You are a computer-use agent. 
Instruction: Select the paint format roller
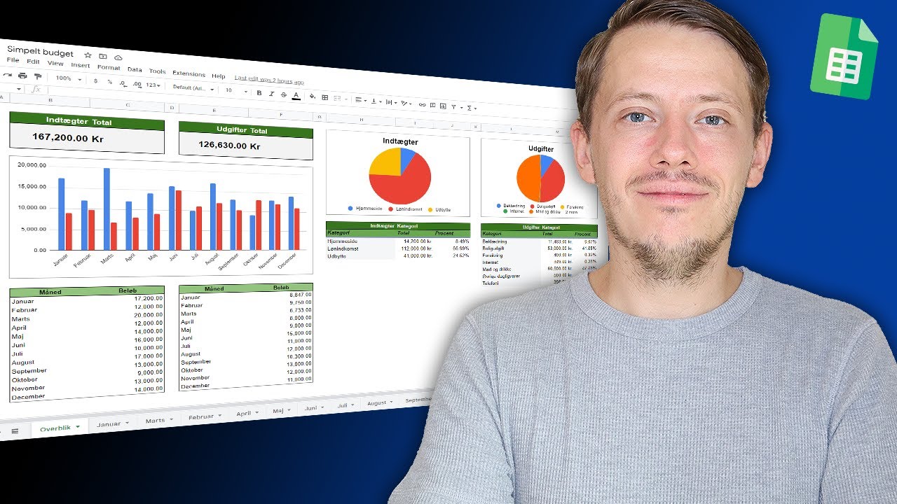pos(38,76)
